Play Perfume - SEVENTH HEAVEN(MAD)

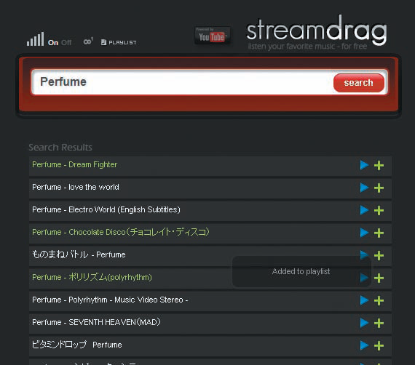[365, 323]
